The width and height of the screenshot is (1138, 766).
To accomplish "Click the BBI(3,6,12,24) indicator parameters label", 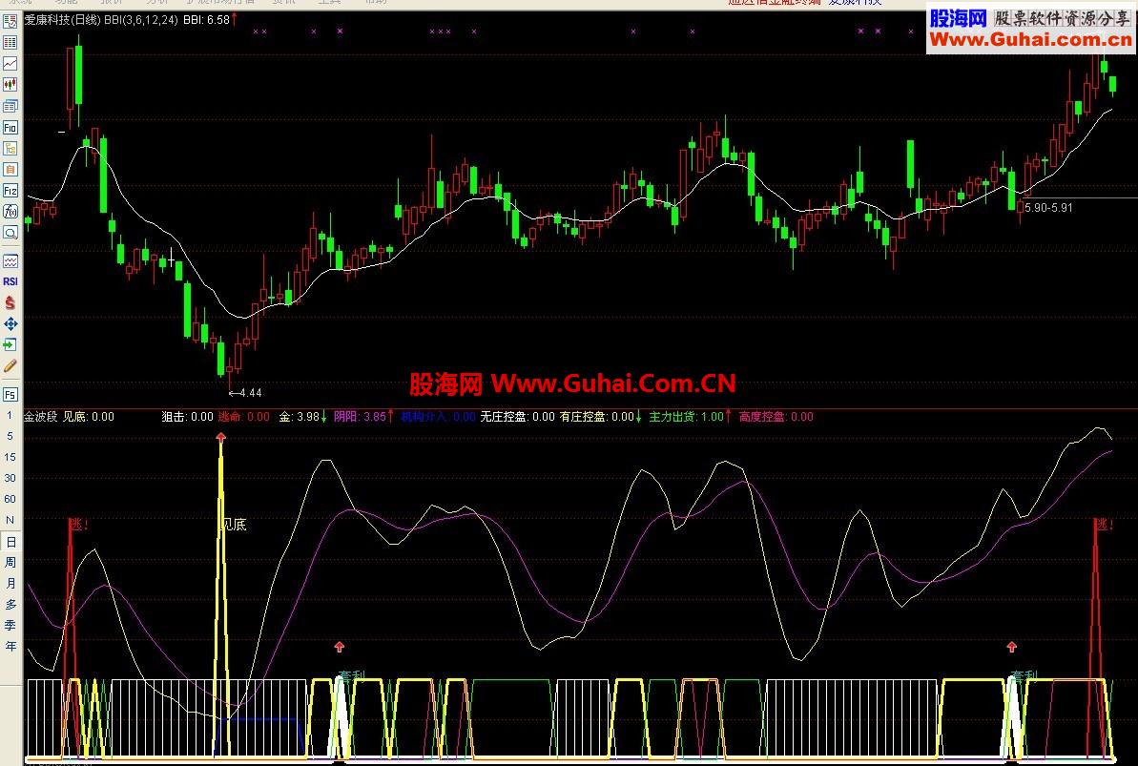I will 141,20.
